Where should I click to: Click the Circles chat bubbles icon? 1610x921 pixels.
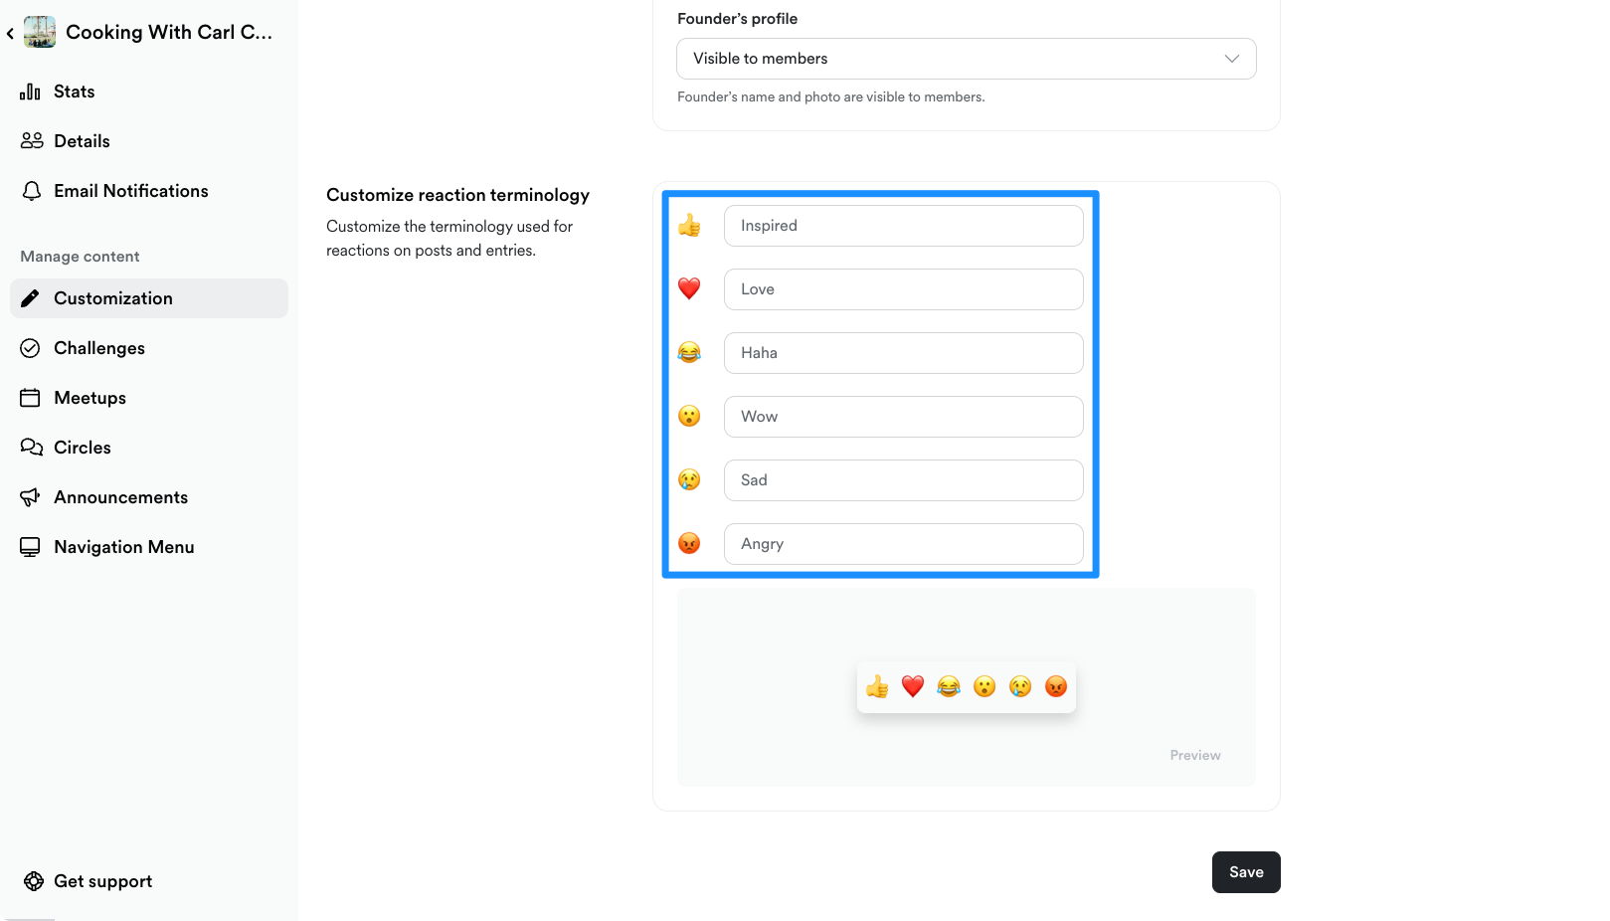(31, 448)
